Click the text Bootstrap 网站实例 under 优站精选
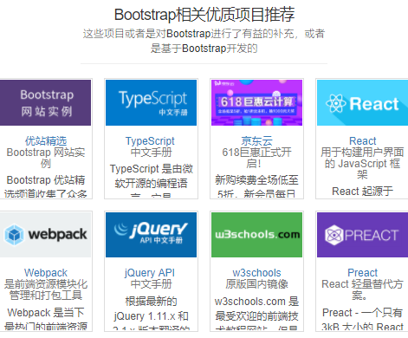 tap(46, 158)
